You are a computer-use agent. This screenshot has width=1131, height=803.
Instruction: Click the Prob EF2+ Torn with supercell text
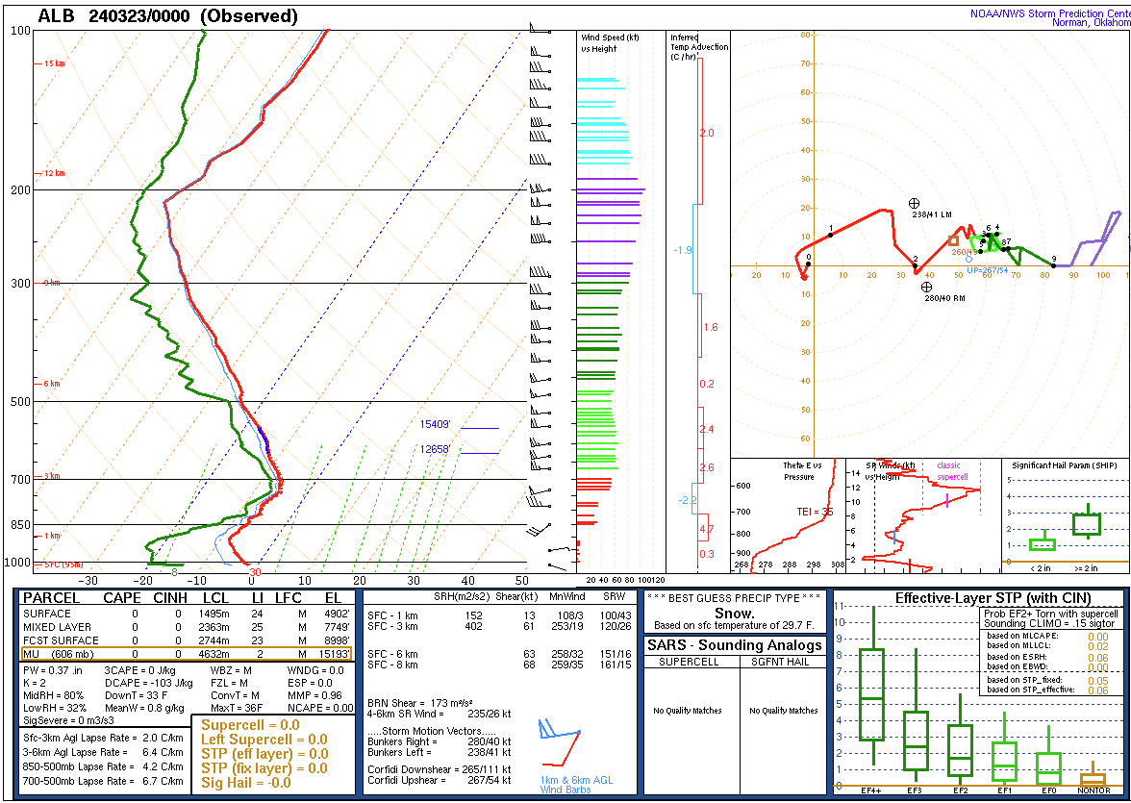coord(1051,614)
